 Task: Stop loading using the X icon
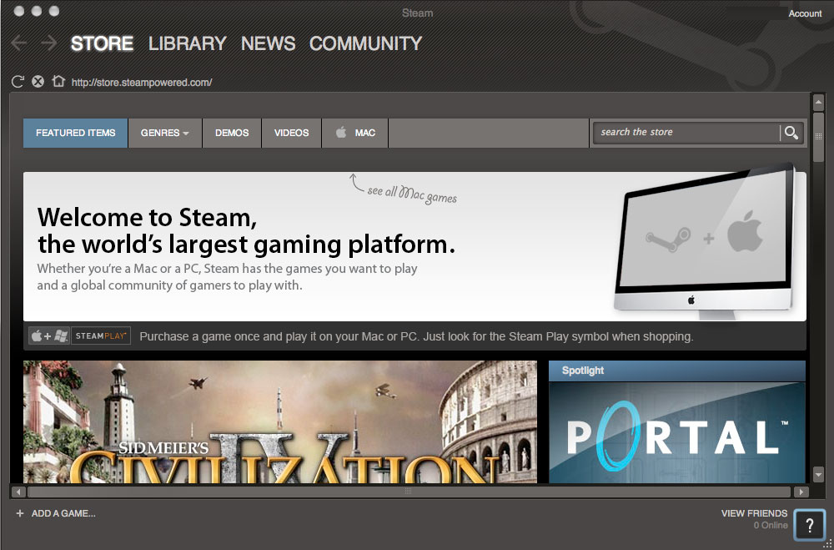(38, 81)
